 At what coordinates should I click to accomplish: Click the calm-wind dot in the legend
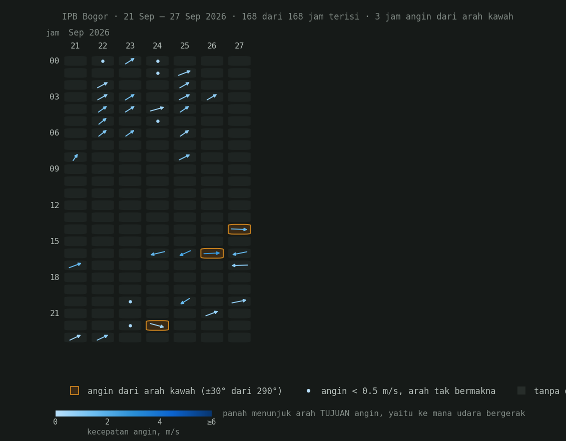[308, 391]
